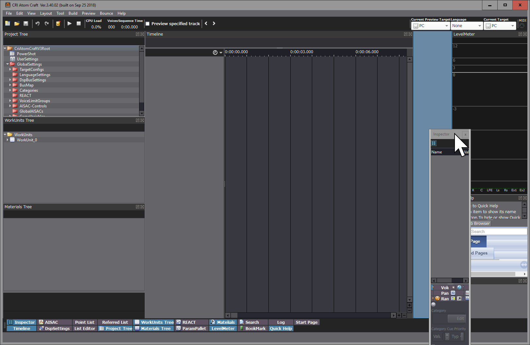Click the Open Project folder icon
Image resolution: width=530 pixels, height=345 pixels.
(17, 24)
